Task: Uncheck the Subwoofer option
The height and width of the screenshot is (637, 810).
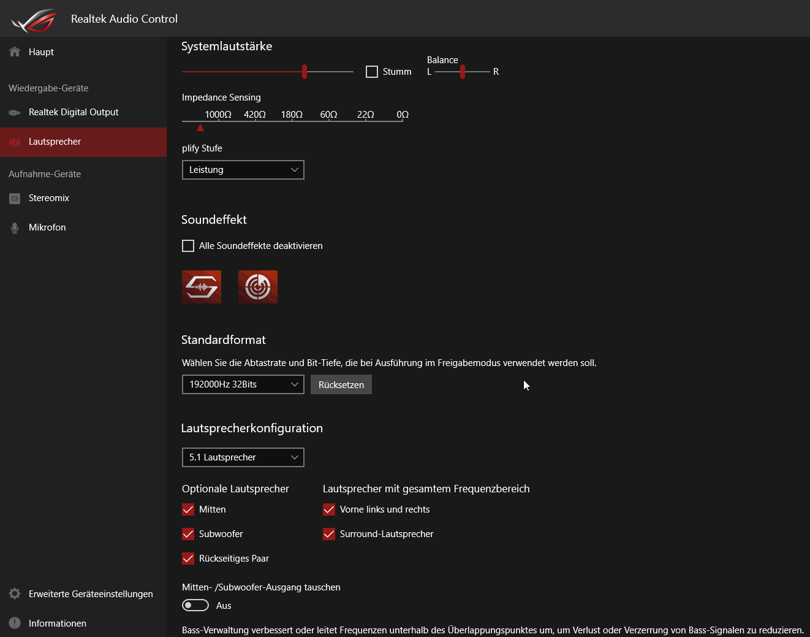Action: click(x=188, y=534)
